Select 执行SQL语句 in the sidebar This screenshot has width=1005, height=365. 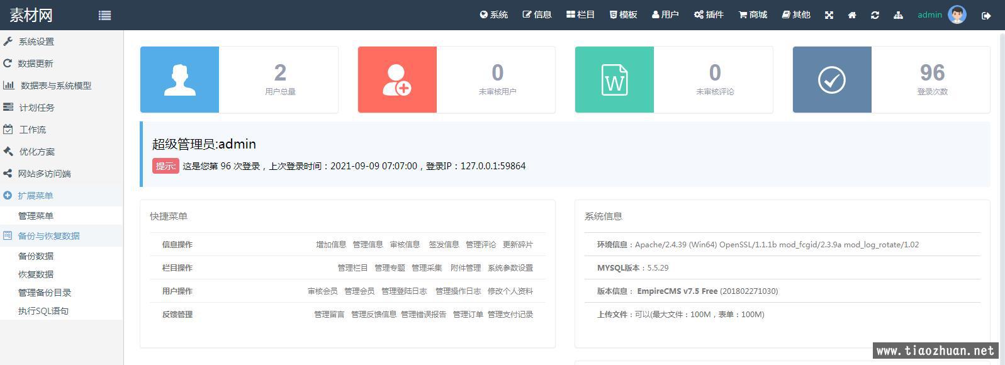tap(43, 311)
